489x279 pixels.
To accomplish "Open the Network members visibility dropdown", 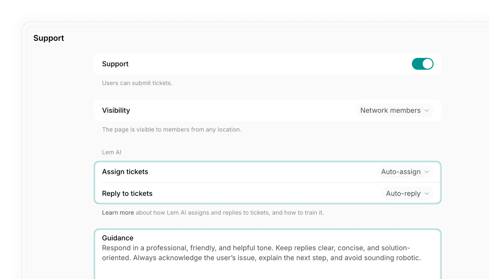I will (390, 110).
